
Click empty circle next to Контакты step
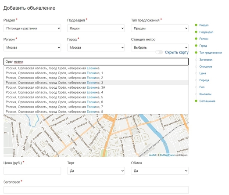click(x=196, y=94)
